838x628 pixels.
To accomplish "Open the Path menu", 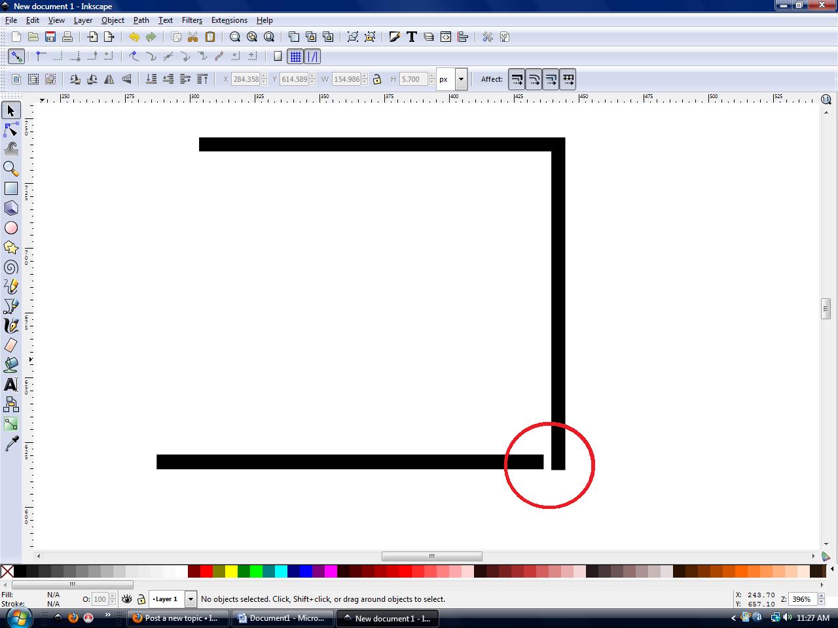I will (x=141, y=20).
